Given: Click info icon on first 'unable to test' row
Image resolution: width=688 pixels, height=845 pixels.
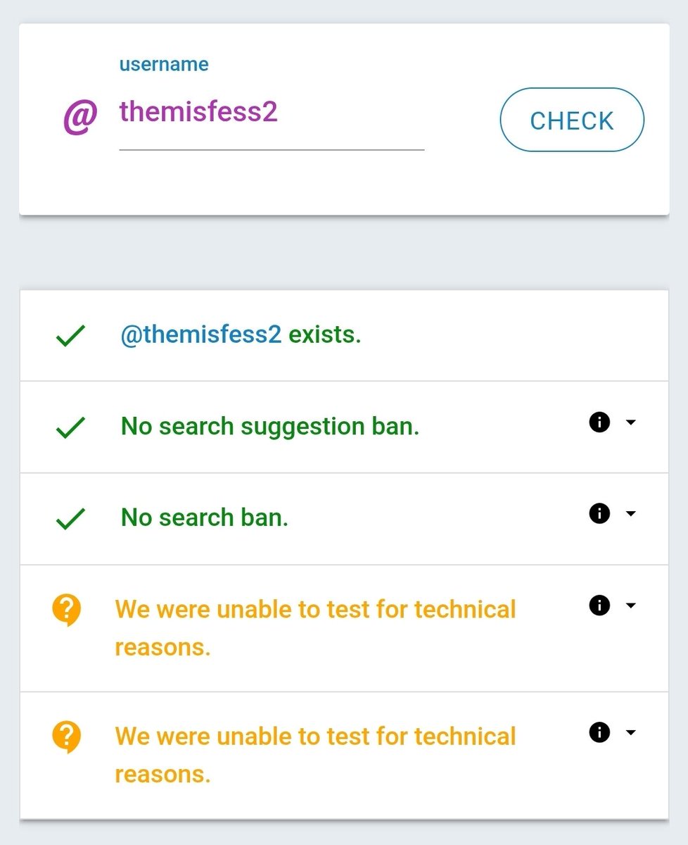Looking at the screenshot, I should click(599, 605).
